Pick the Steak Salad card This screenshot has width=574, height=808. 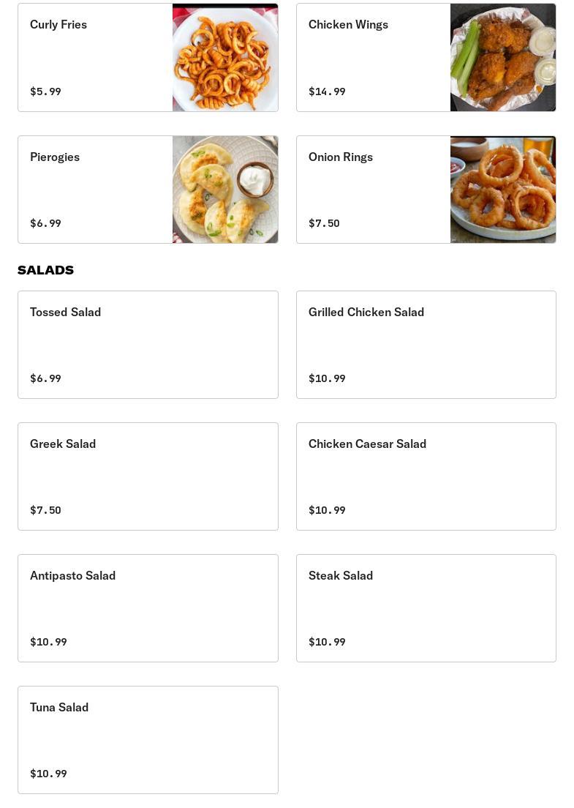(426, 608)
